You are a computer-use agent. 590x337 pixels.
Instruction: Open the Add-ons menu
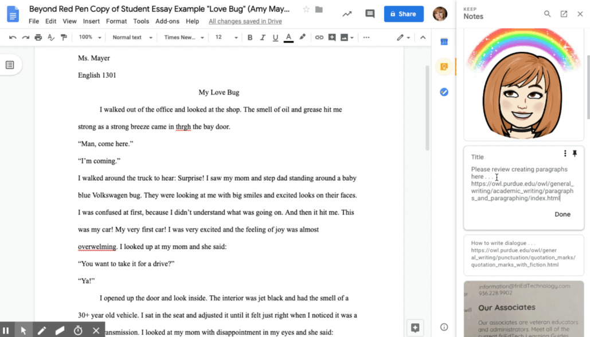tap(167, 21)
